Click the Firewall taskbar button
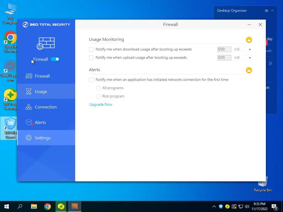The width and height of the screenshot is (283, 212). tap(75, 206)
